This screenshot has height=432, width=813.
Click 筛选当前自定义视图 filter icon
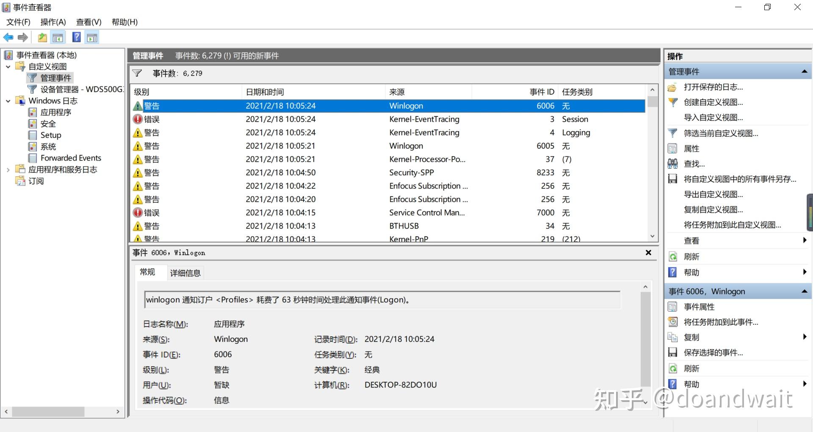point(672,133)
